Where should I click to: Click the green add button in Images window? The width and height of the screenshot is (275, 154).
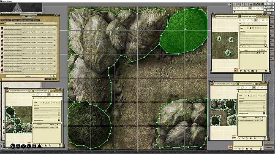point(53,79)
